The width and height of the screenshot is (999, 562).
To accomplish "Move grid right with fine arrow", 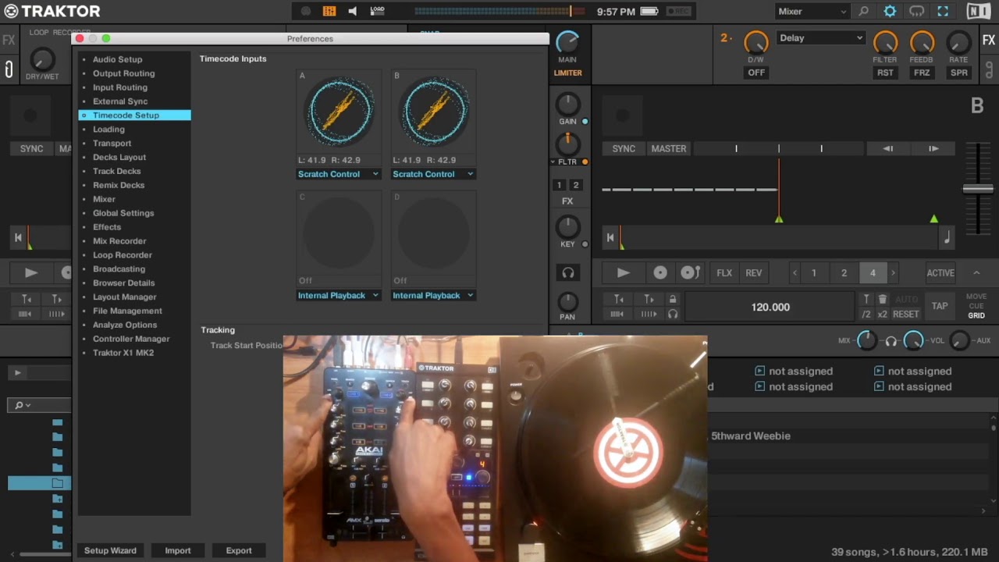I will 649,299.
